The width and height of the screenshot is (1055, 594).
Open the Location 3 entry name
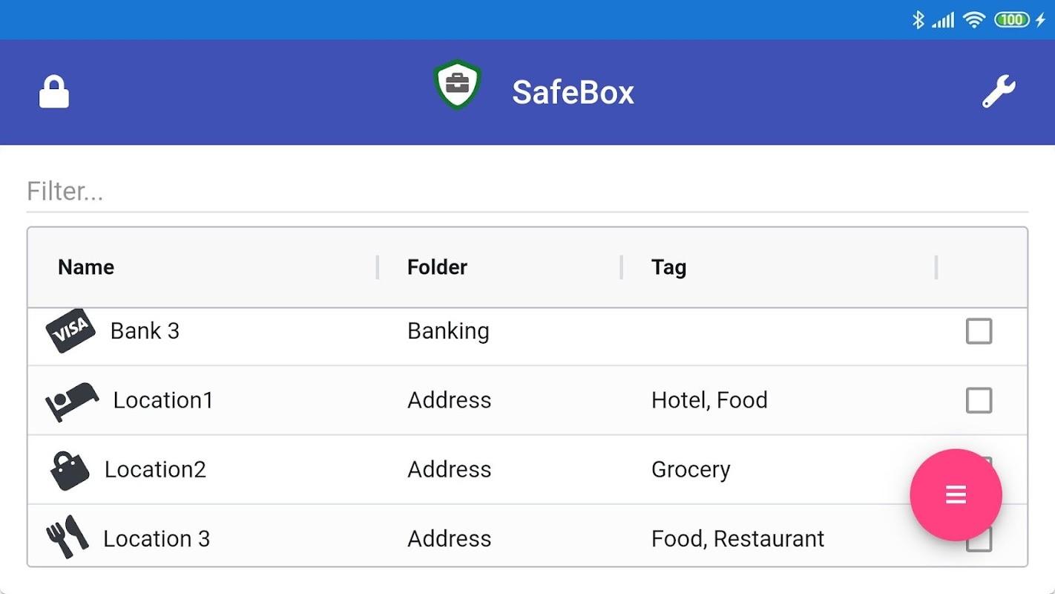pos(157,538)
